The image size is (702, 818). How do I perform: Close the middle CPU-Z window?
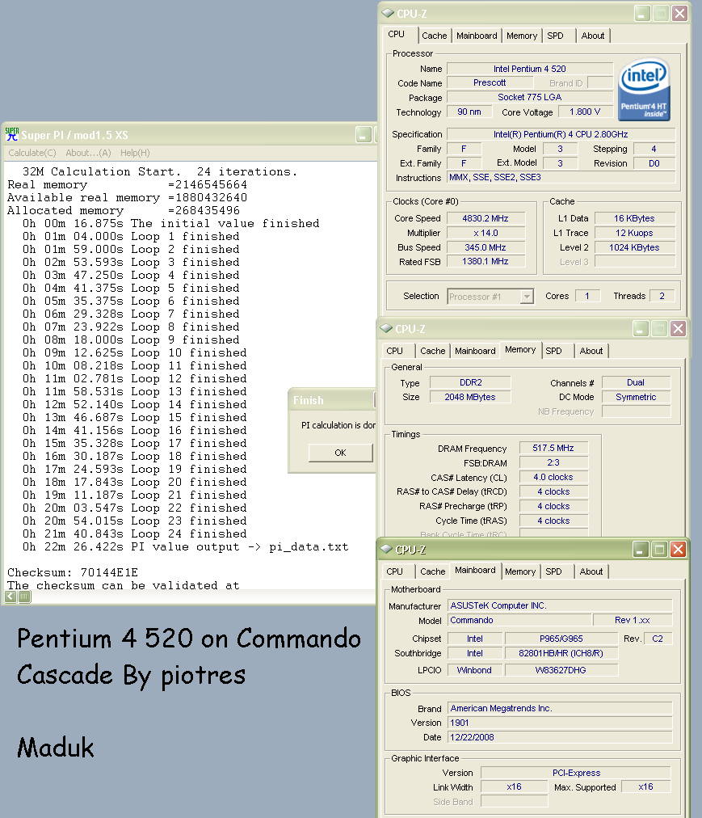678,328
